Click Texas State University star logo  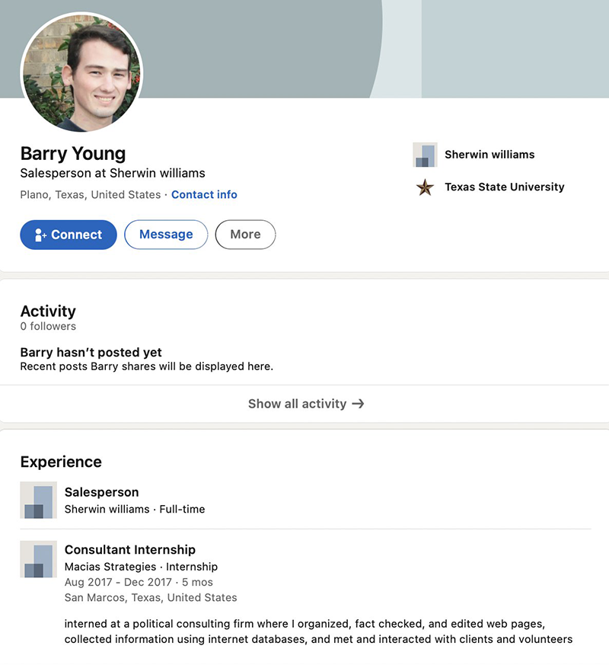[x=425, y=187]
